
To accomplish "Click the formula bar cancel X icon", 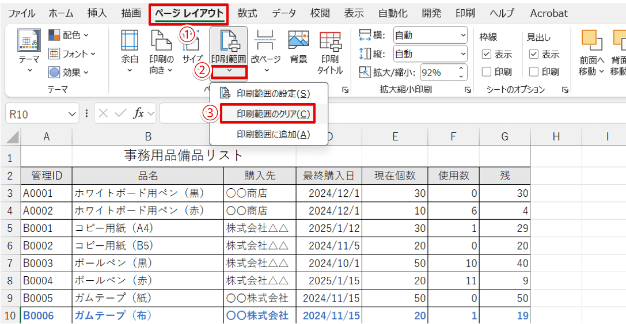I will pyautogui.click(x=104, y=115).
